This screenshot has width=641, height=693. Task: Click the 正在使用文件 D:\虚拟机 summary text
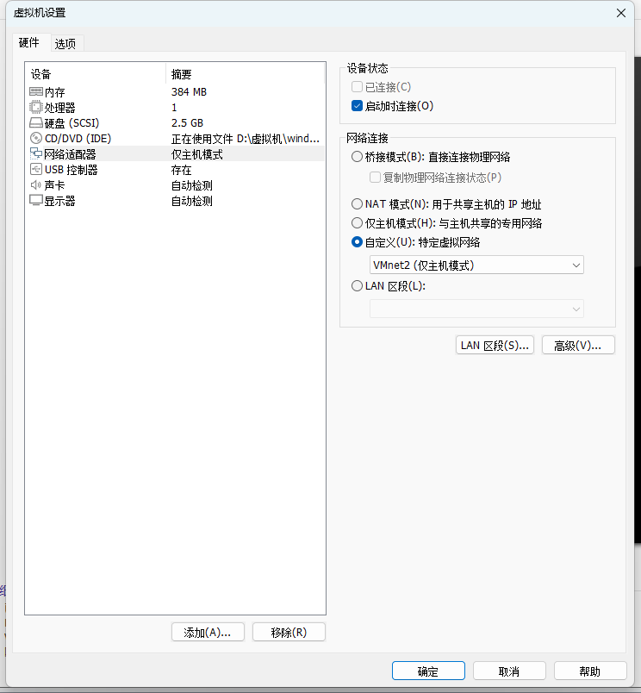(246, 139)
